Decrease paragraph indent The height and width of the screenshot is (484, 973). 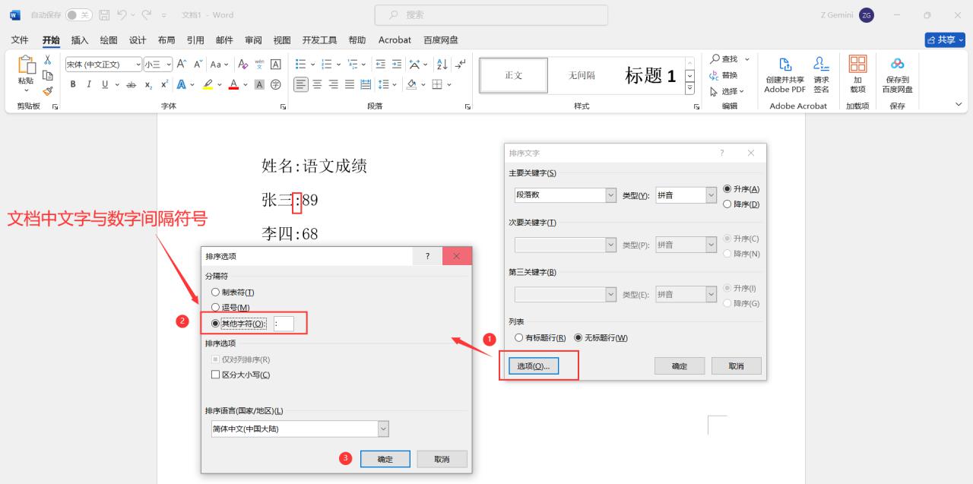(380, 65)
